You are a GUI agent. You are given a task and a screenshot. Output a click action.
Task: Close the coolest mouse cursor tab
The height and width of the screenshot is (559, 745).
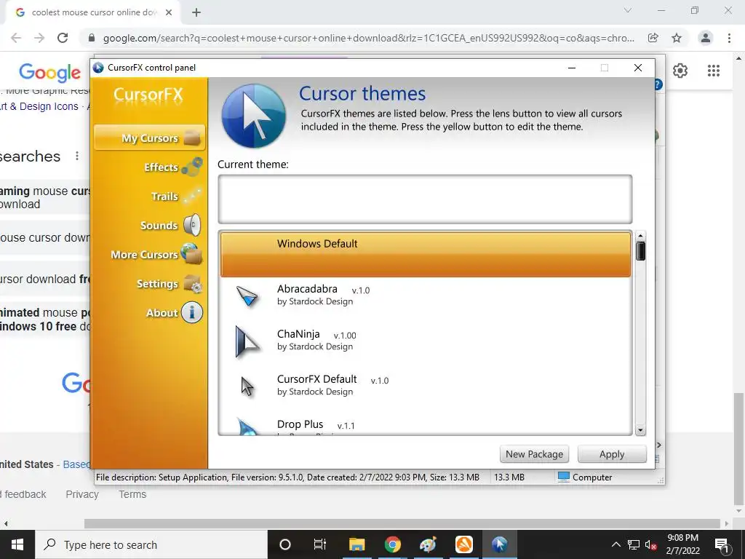tap(169, 12)
